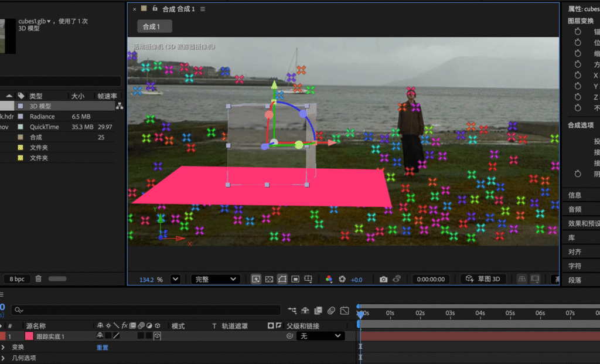The image size is (600, 364).
Task: Open the parent link 无 dropdown
Action: tap(320, 336)
